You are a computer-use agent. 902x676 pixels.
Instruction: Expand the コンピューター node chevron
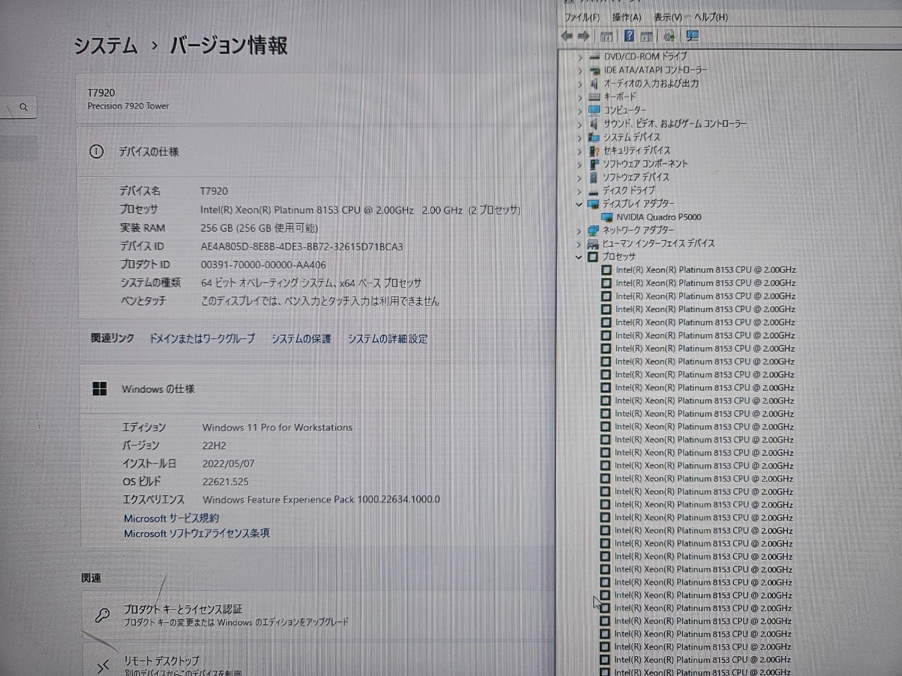(x=580, y=111)
